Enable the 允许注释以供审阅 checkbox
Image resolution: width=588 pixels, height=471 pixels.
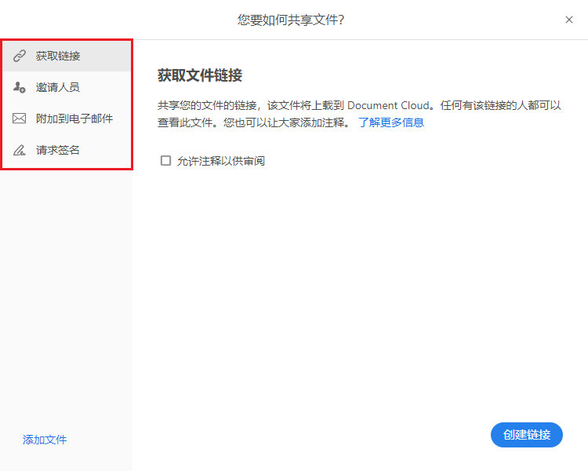coord(165,161)
